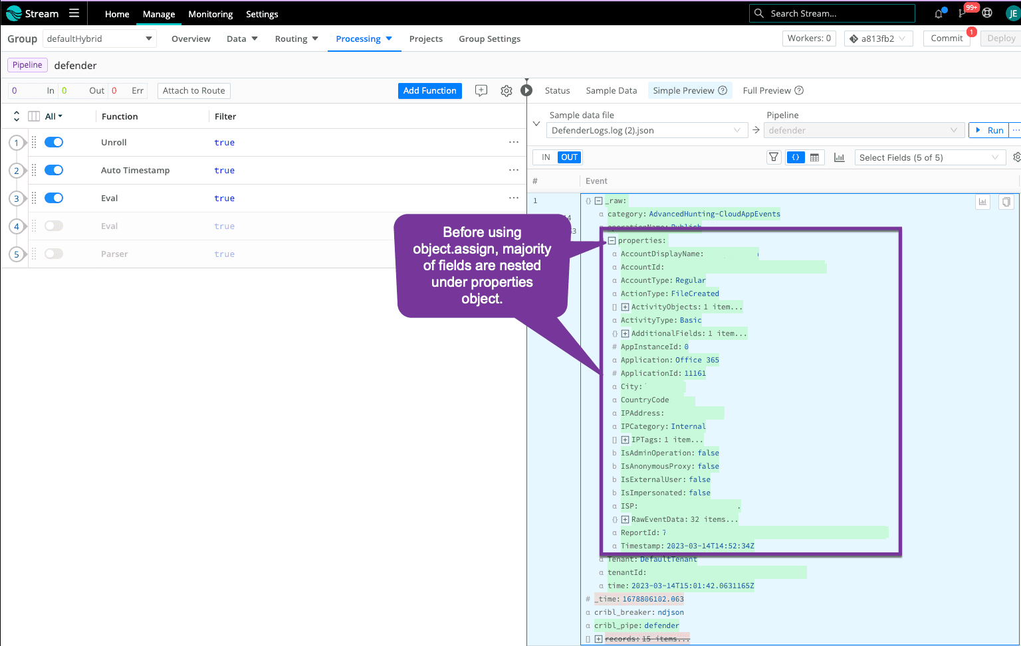
Task: Copy the event using the copy icon
Action: tap(1006, 202)
